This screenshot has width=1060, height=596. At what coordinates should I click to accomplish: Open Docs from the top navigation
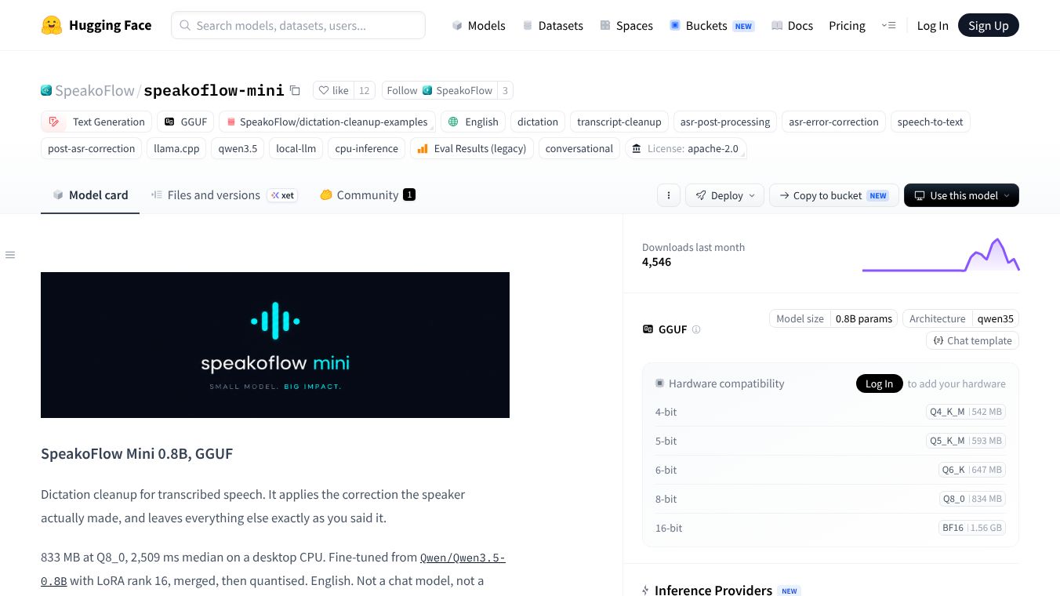click(792, 25)
